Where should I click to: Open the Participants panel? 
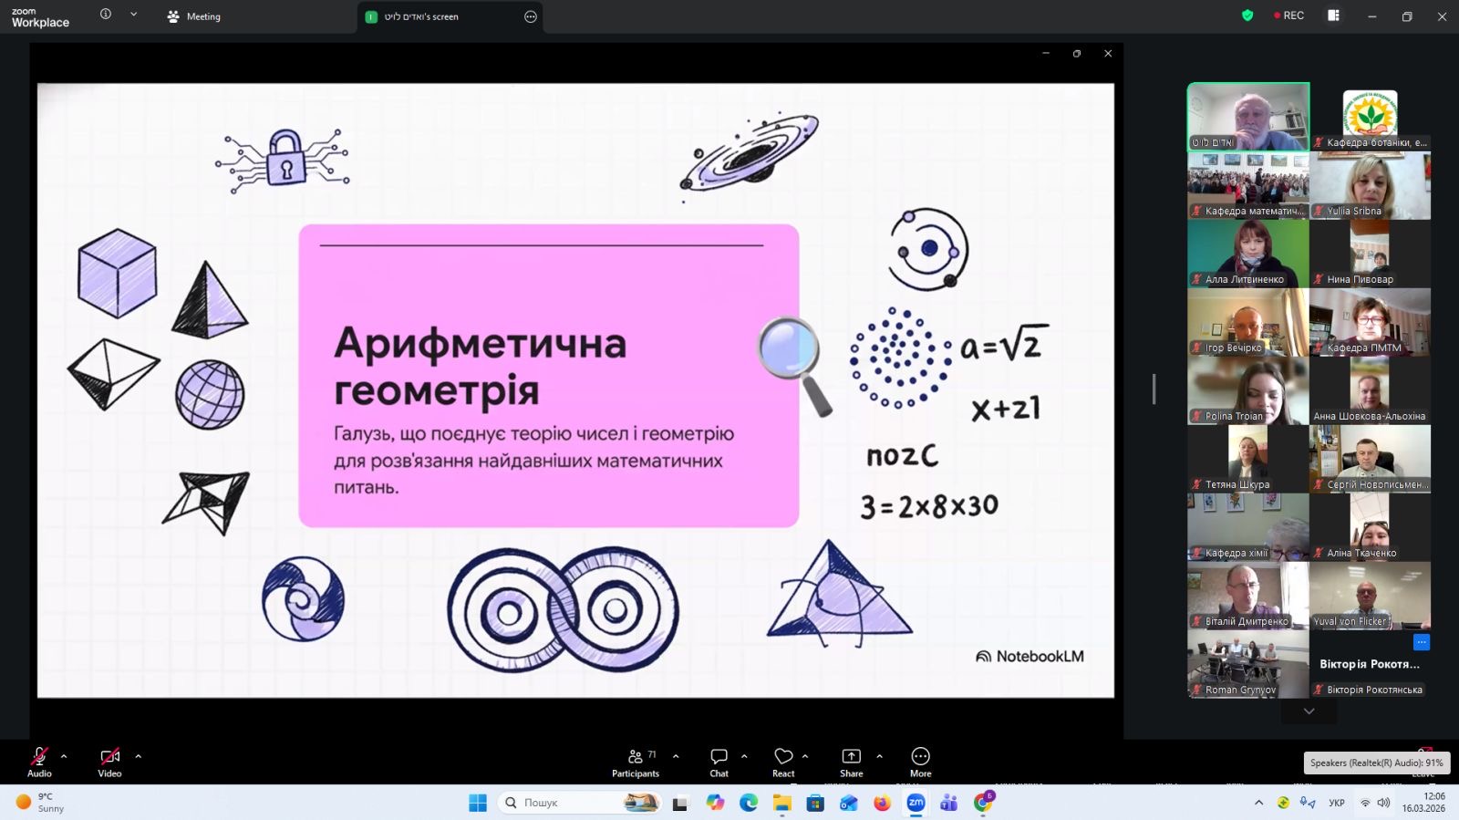point(636,763)
